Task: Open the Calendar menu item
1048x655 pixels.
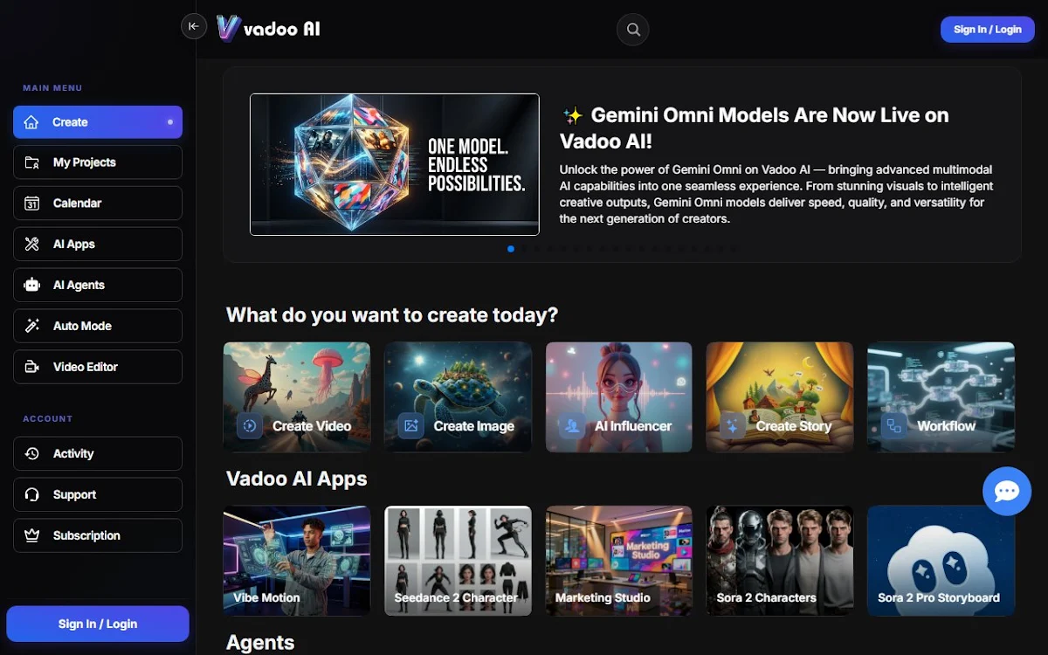Action: [x=98, y=203]
